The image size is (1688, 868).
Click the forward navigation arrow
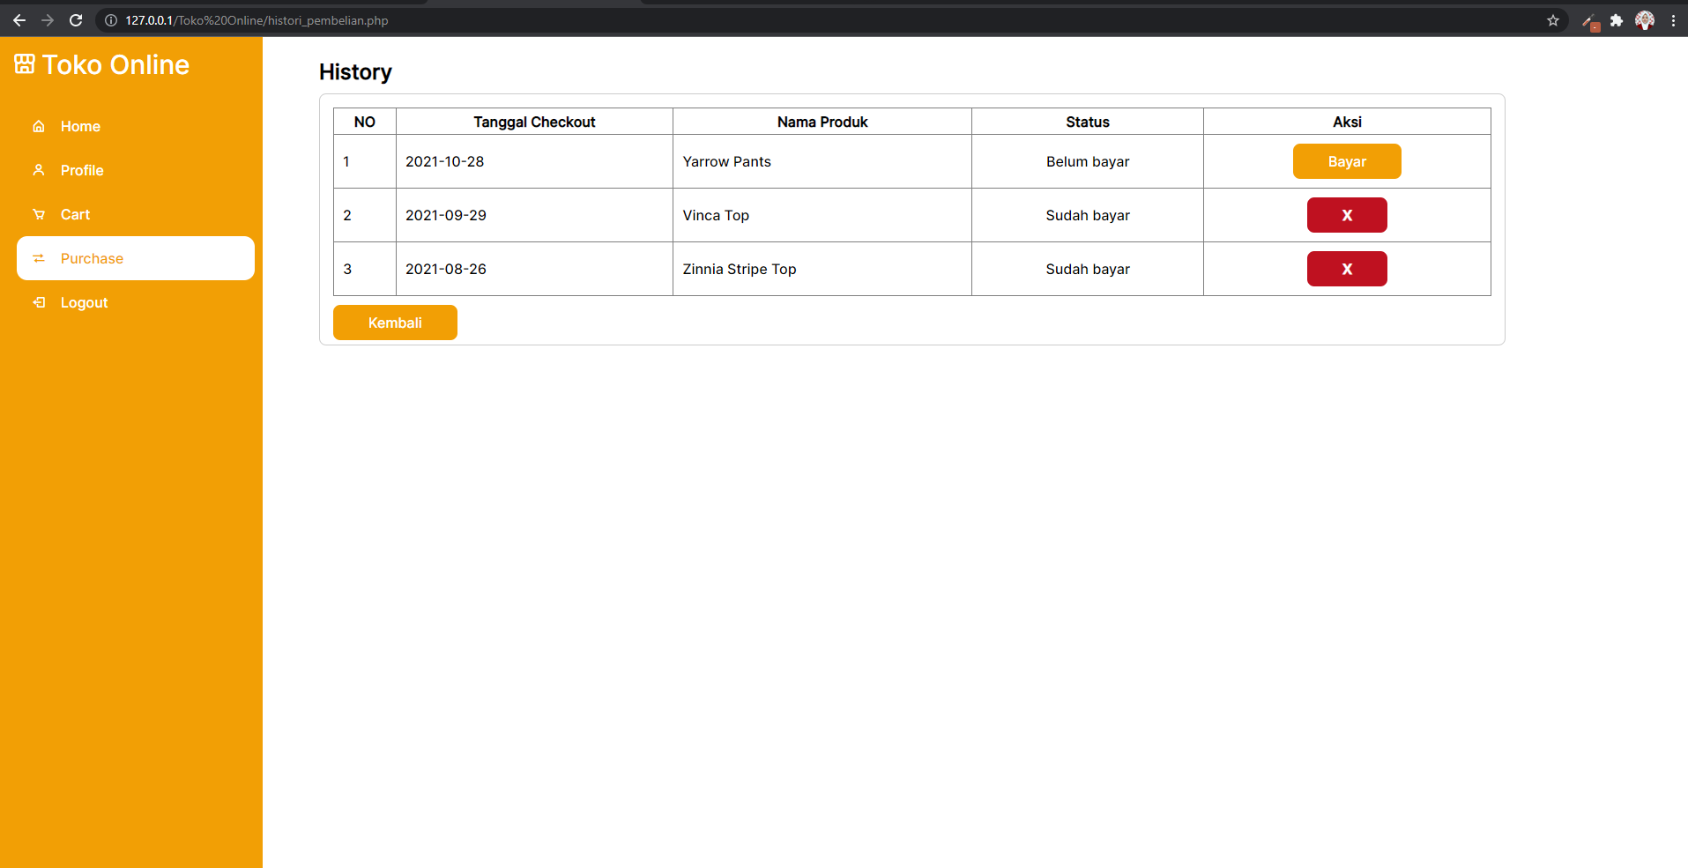coord(48,19)
